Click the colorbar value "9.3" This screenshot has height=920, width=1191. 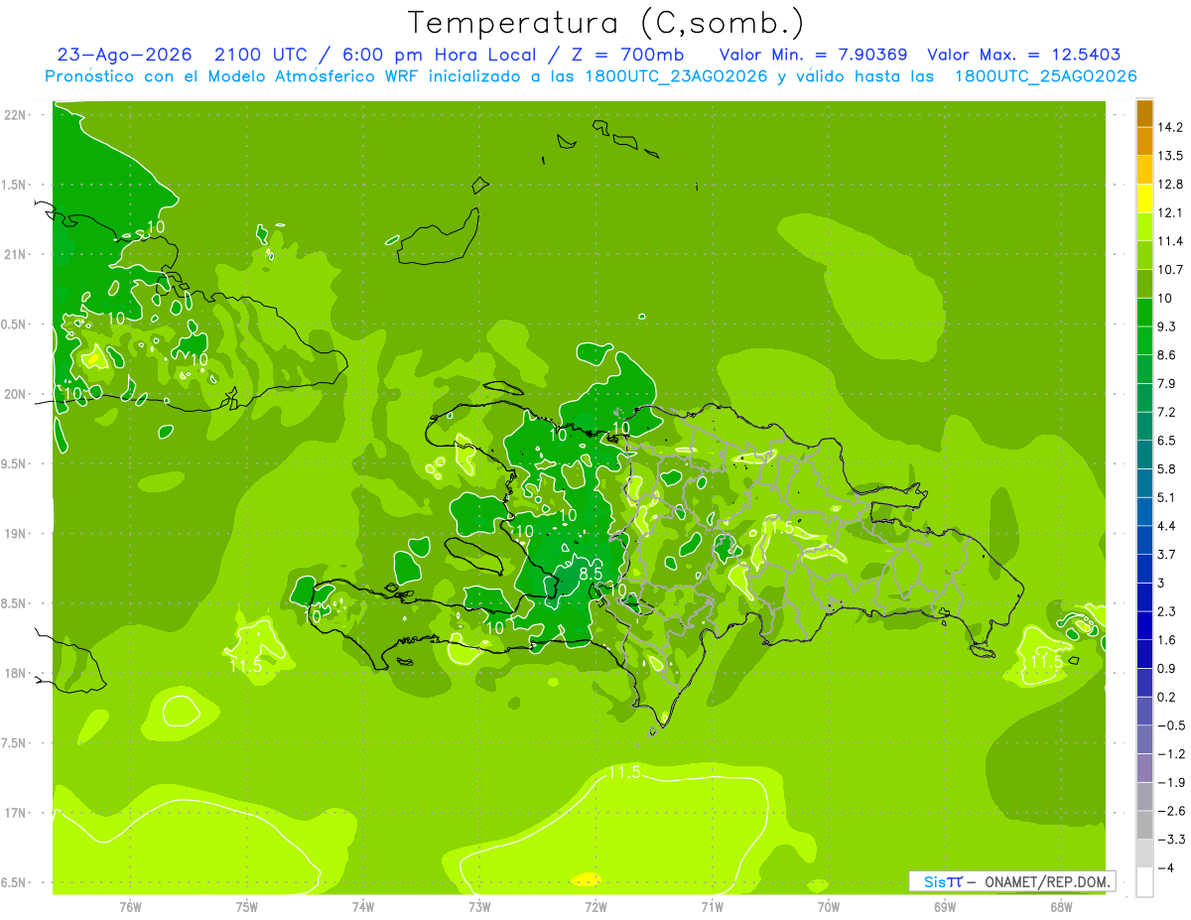(x=1167, y=327)
